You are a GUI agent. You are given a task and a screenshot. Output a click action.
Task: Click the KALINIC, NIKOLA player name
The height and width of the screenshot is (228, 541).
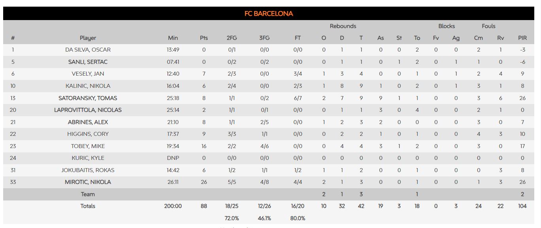pyautogui.click(x=88, y=86)
